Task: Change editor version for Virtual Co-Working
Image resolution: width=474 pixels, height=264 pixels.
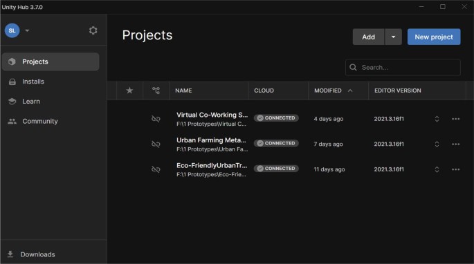Action: click(x=437, y=119)
